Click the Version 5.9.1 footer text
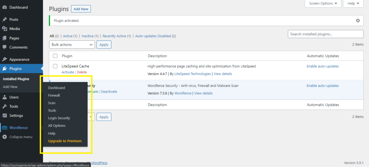Screen dimensions: 369x167 (354, 163)
